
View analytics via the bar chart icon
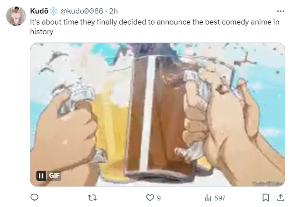coord(208,198)
